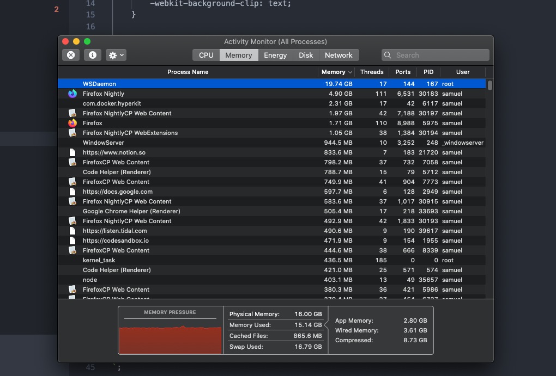Toggle Memory column sort order
556x376 pixels.
(x=336, y=72)
